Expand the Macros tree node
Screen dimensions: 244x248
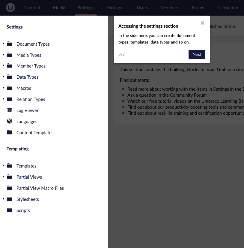tap(3, 88)
